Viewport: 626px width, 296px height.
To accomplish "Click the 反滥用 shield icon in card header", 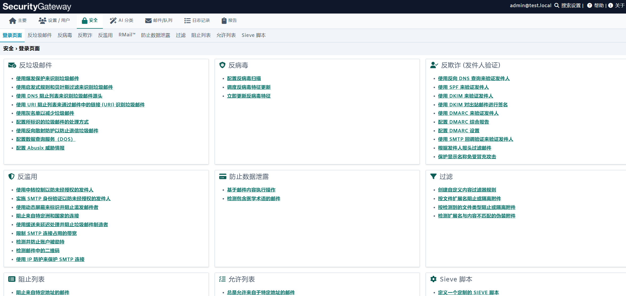I will coord(11,176).
